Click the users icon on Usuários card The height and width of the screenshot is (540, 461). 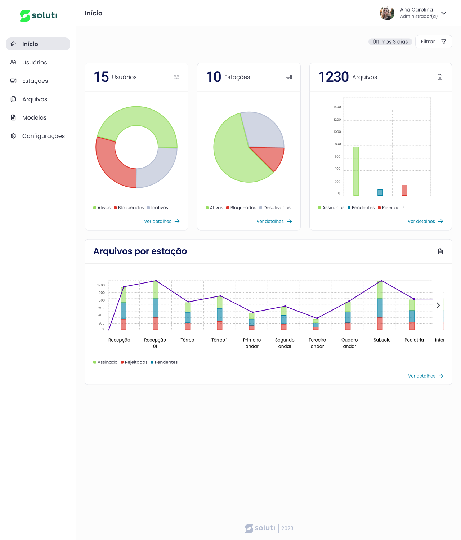(x=176, y=77)
